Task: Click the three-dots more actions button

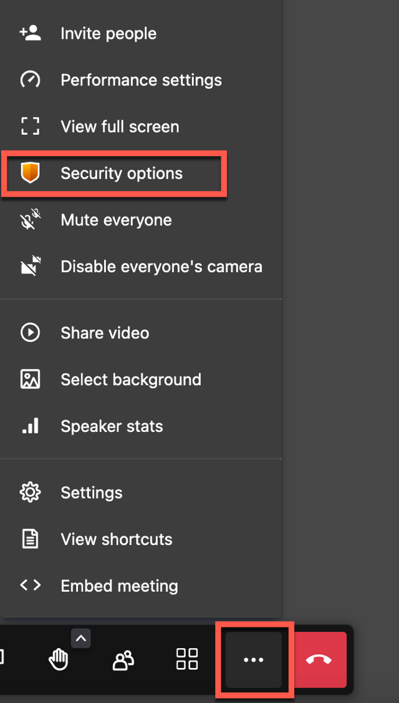Action: 254,659
